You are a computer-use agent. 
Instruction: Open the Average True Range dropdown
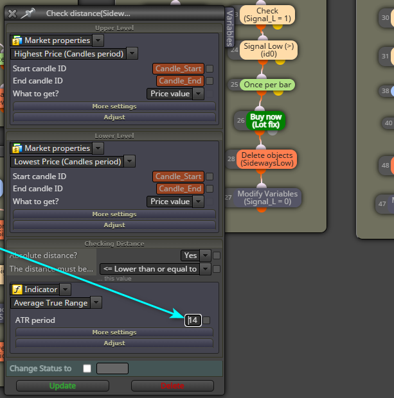pos(96,302)
